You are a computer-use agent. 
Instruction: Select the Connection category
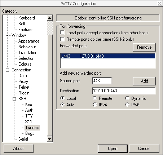(x=21, y=70)
